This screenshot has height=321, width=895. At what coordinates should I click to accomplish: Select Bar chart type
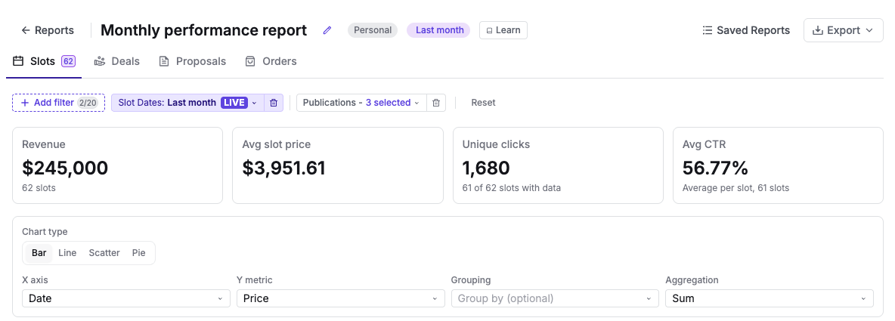[x=39, y=253]
